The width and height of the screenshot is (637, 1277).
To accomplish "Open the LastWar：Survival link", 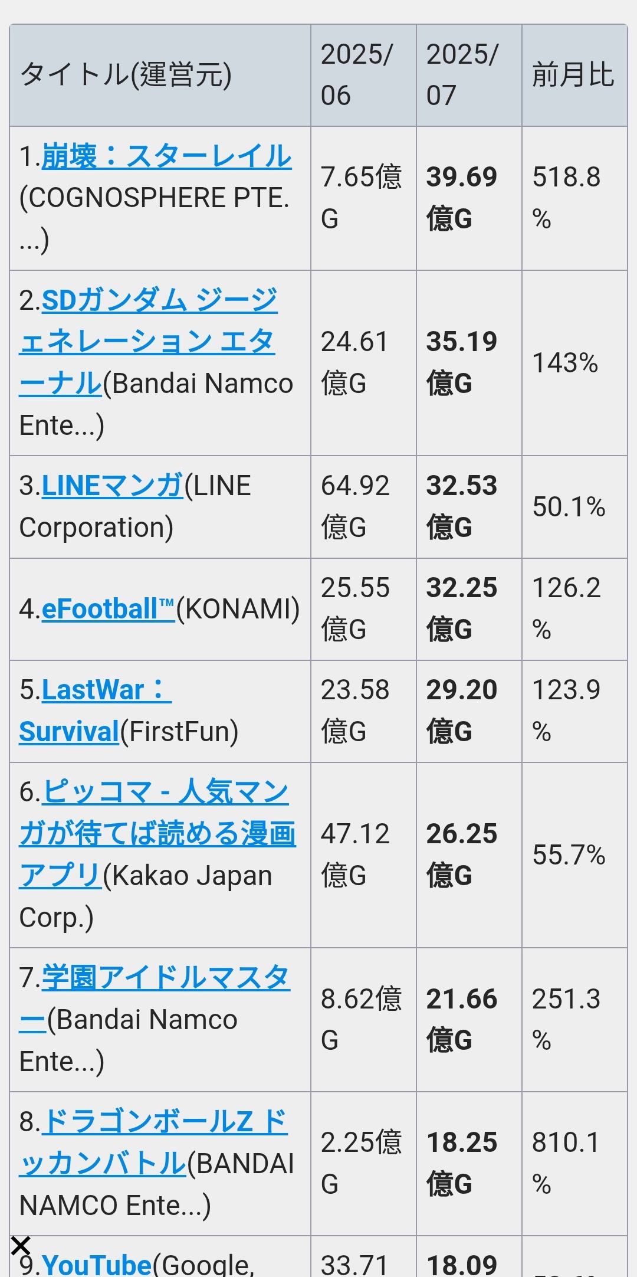I will 96,711.
